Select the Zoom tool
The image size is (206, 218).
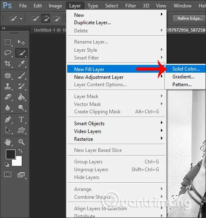click(x=21, y=142)
